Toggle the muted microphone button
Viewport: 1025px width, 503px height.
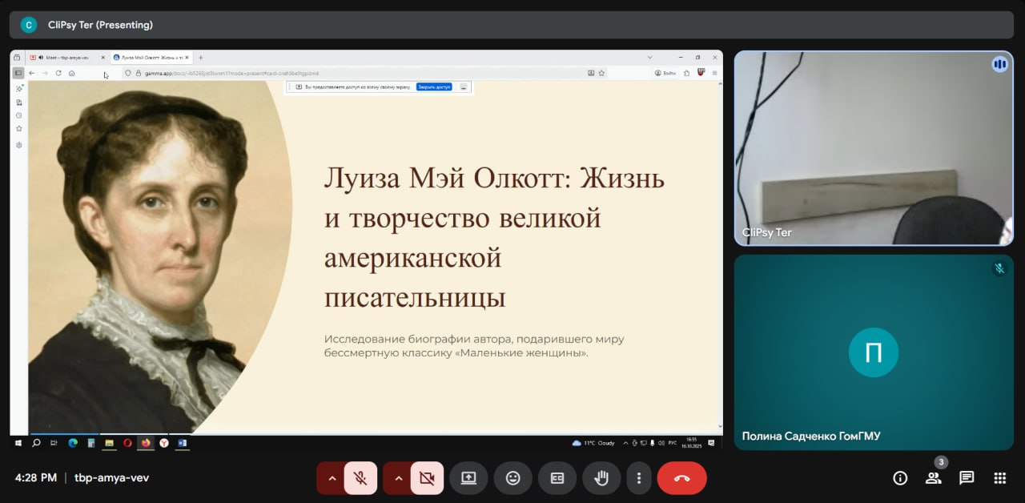pos(360,478)
